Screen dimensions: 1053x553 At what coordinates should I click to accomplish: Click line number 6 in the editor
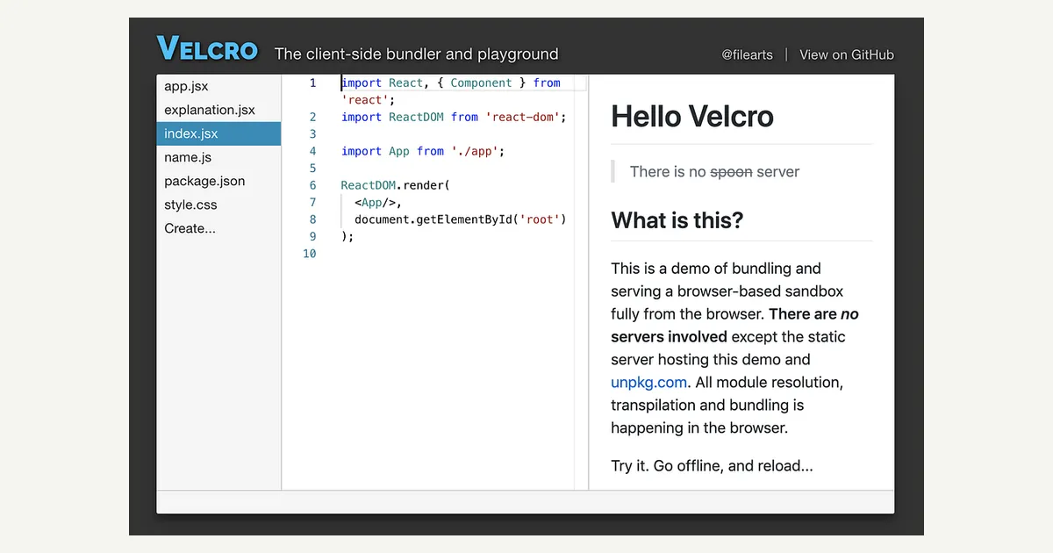(x=312, y=185)
